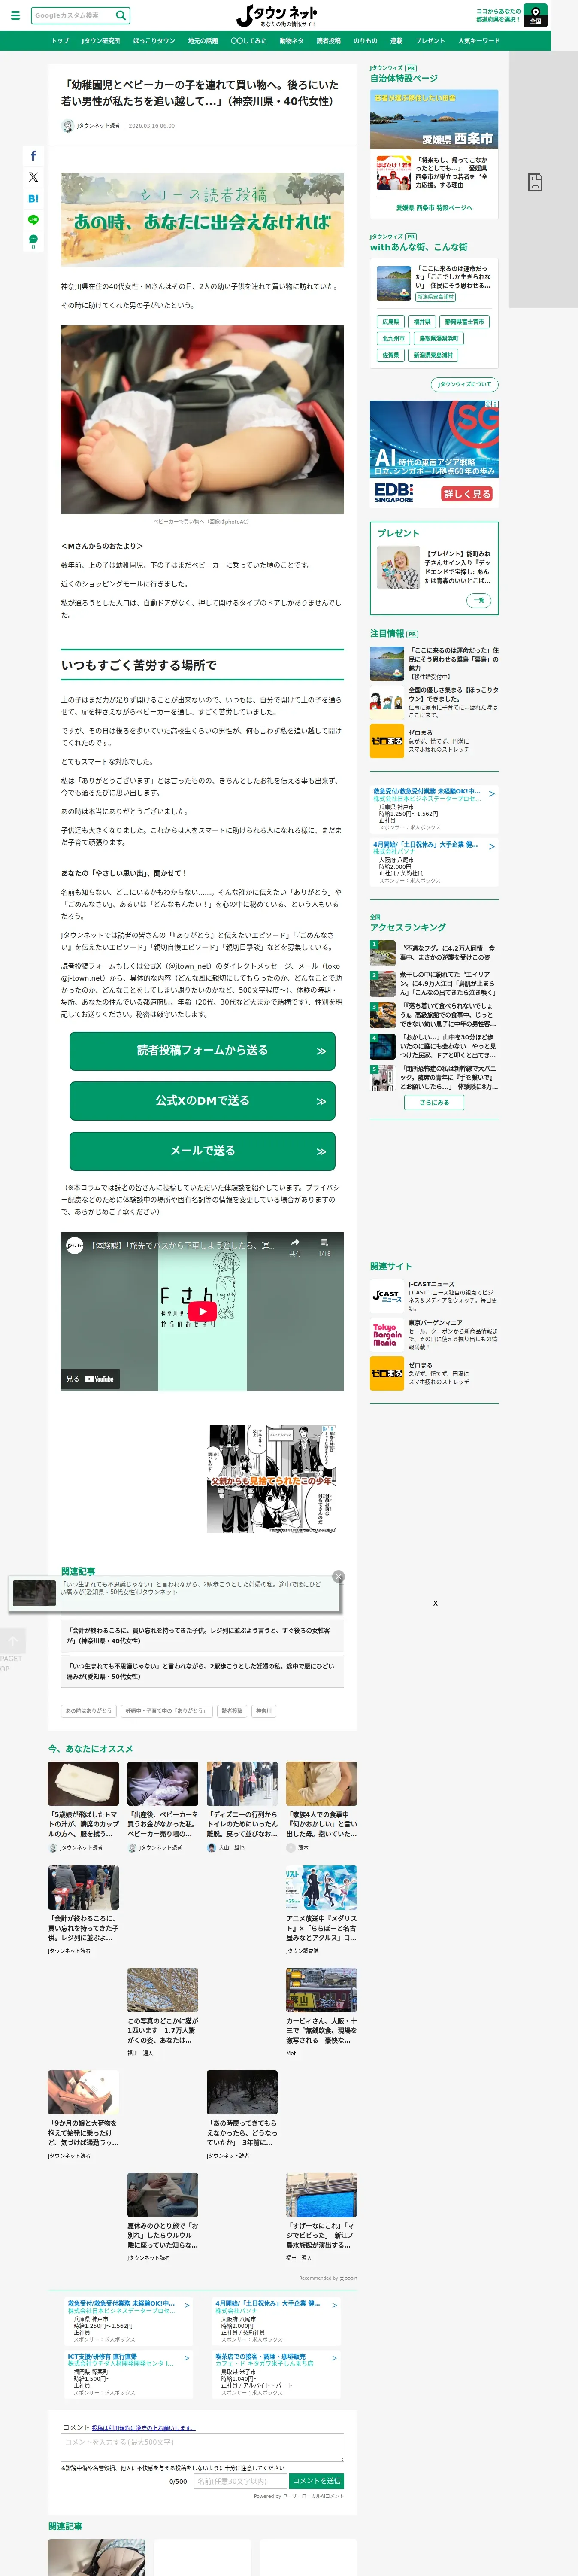Share via Hatena B! bookmark icon
This screenshot has width=578, height=2576.
33,199
